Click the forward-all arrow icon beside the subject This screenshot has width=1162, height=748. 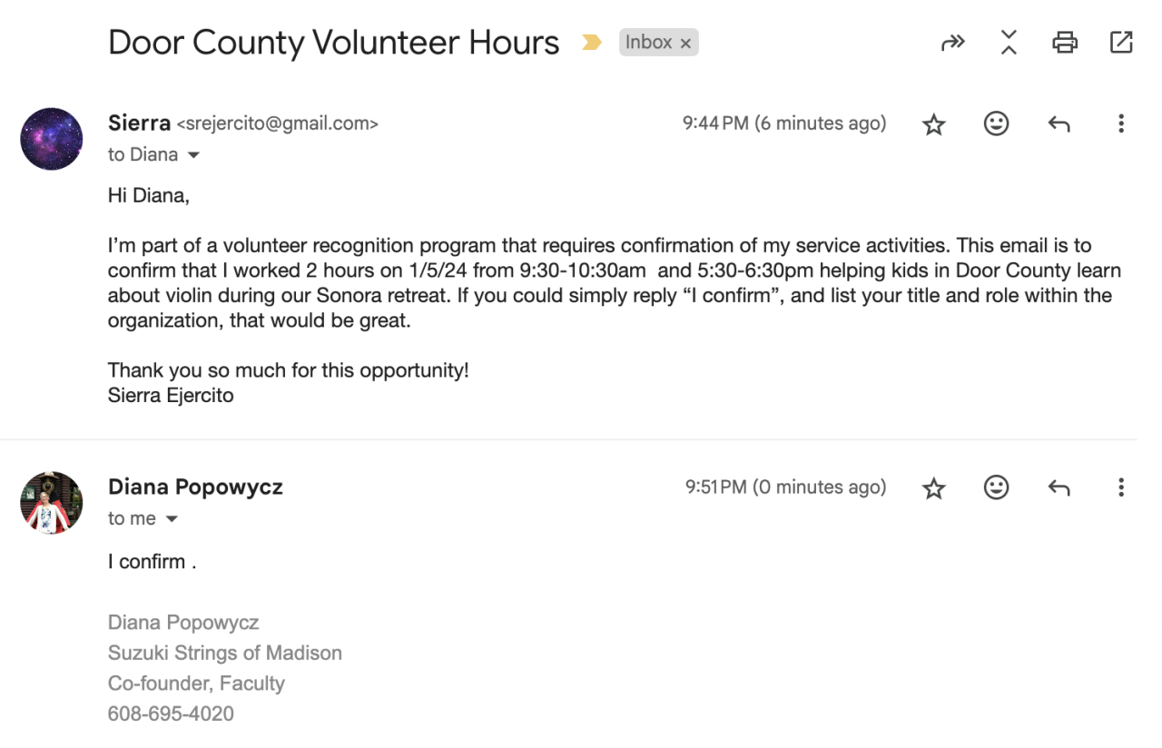click(x=952, y=43)
